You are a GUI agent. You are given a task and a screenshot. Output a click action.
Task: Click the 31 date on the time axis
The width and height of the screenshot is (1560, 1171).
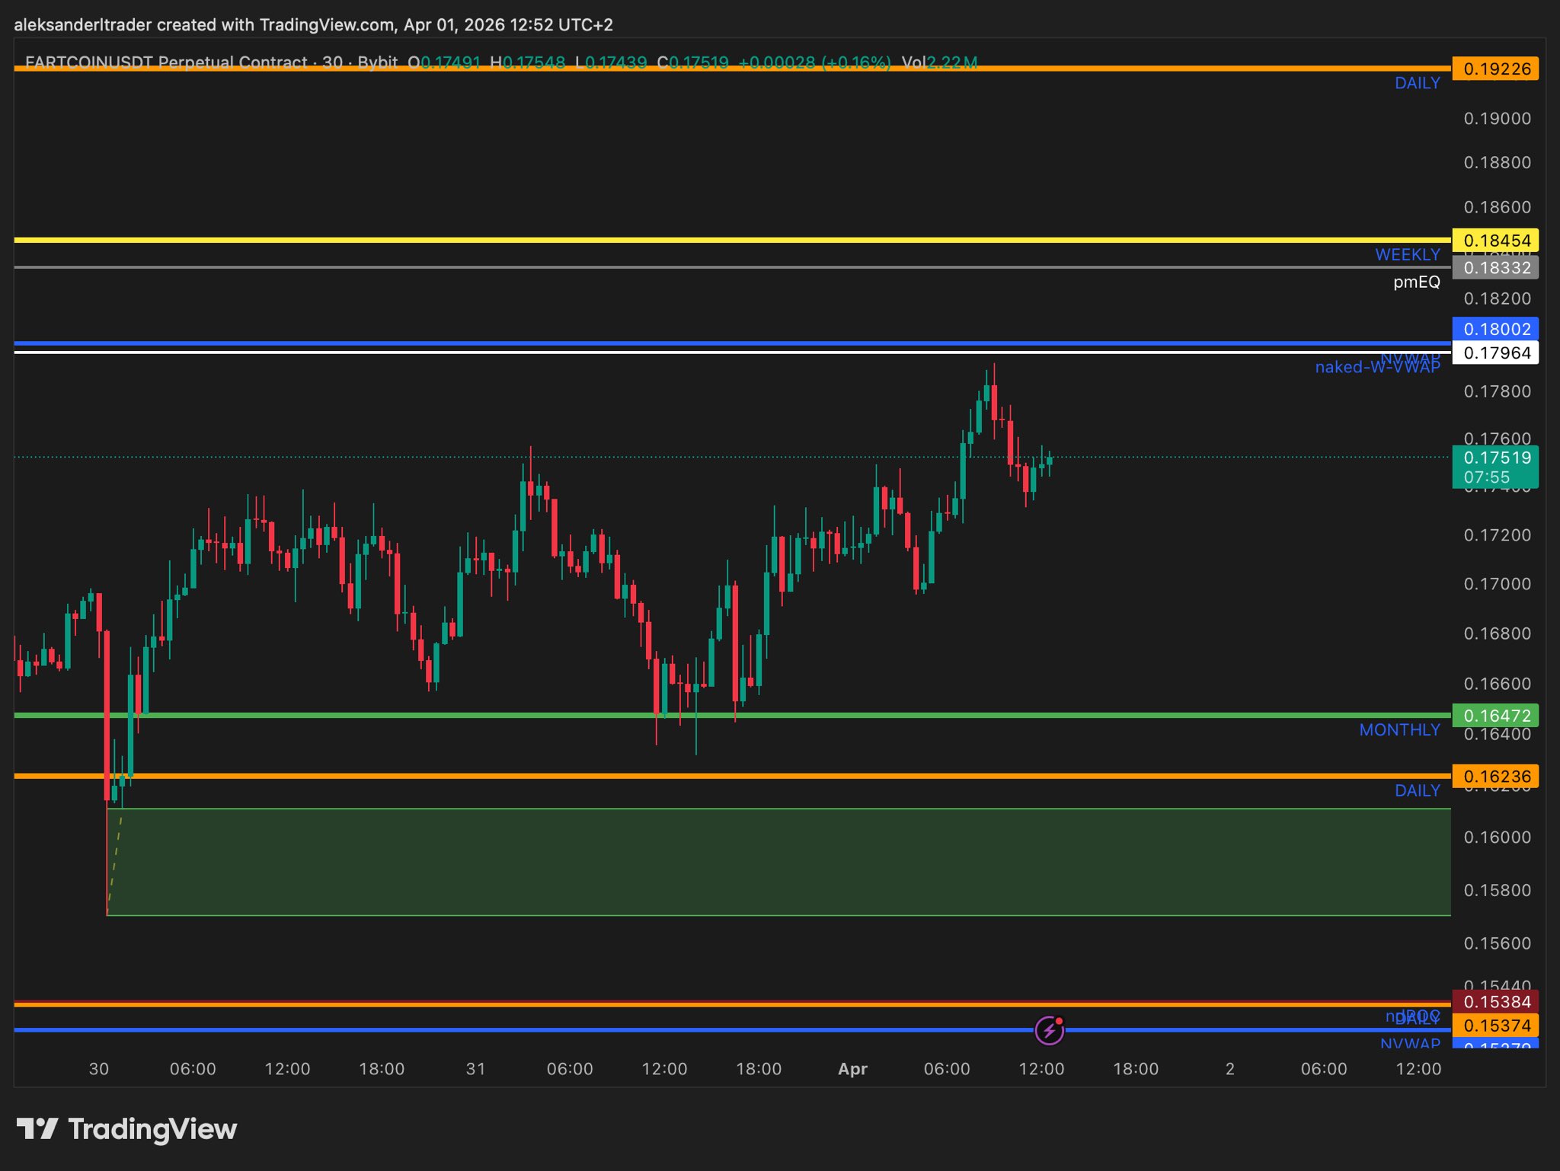coord(475,1069)
